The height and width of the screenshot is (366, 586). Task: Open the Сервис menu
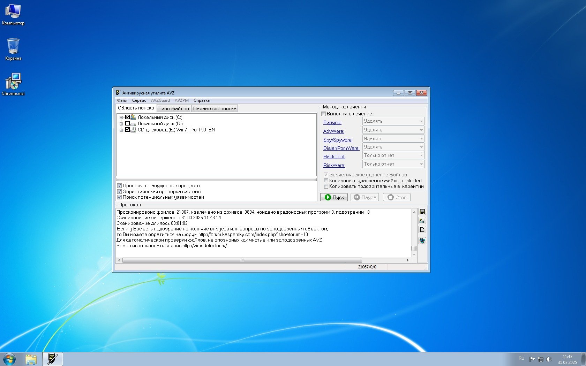tap(139, 100)
